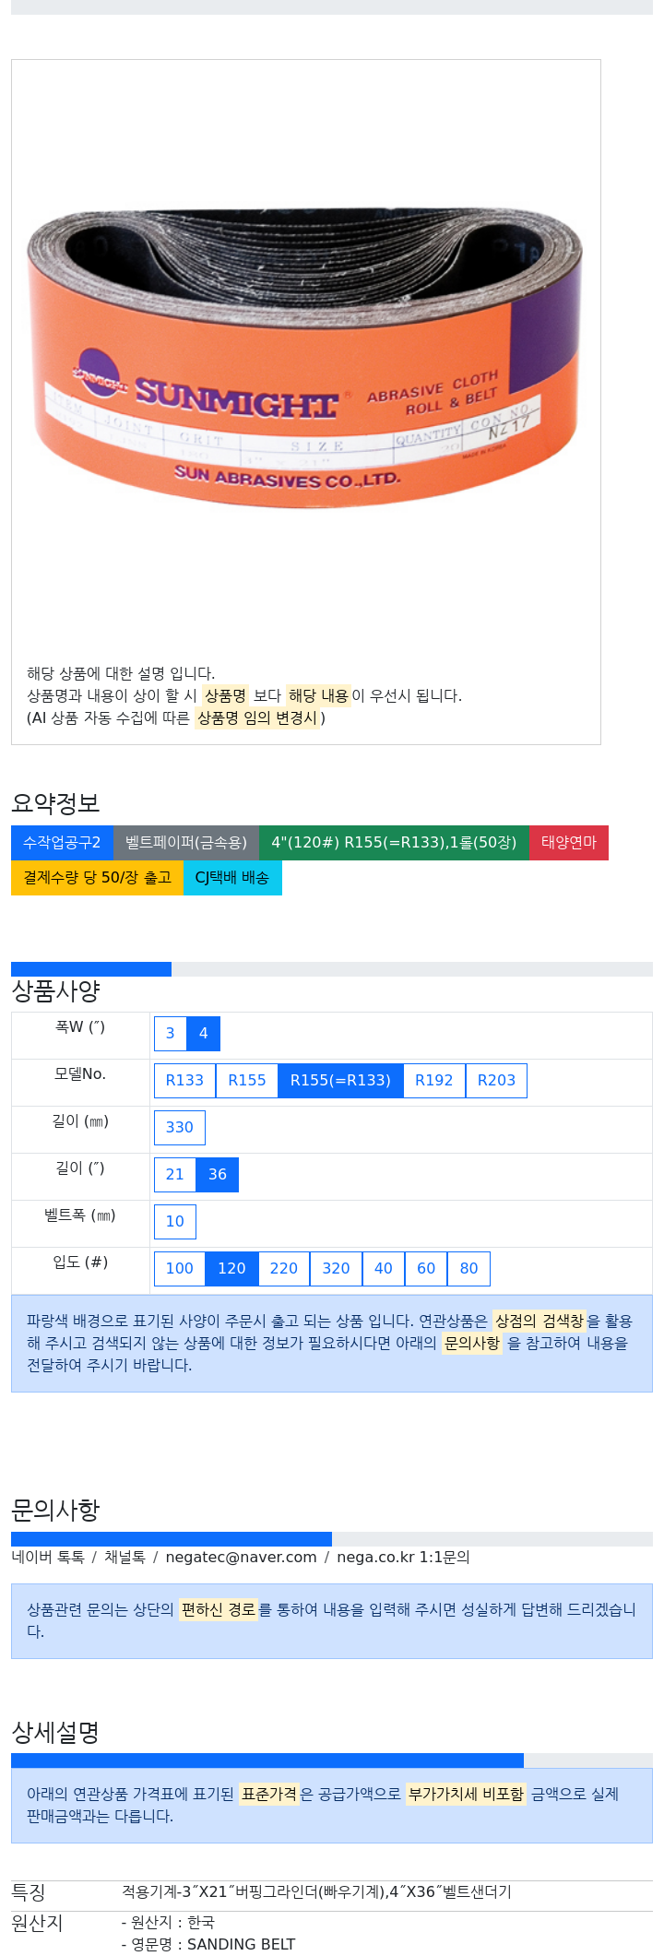
Task: Choose model R133
Action: (184, 1080)
